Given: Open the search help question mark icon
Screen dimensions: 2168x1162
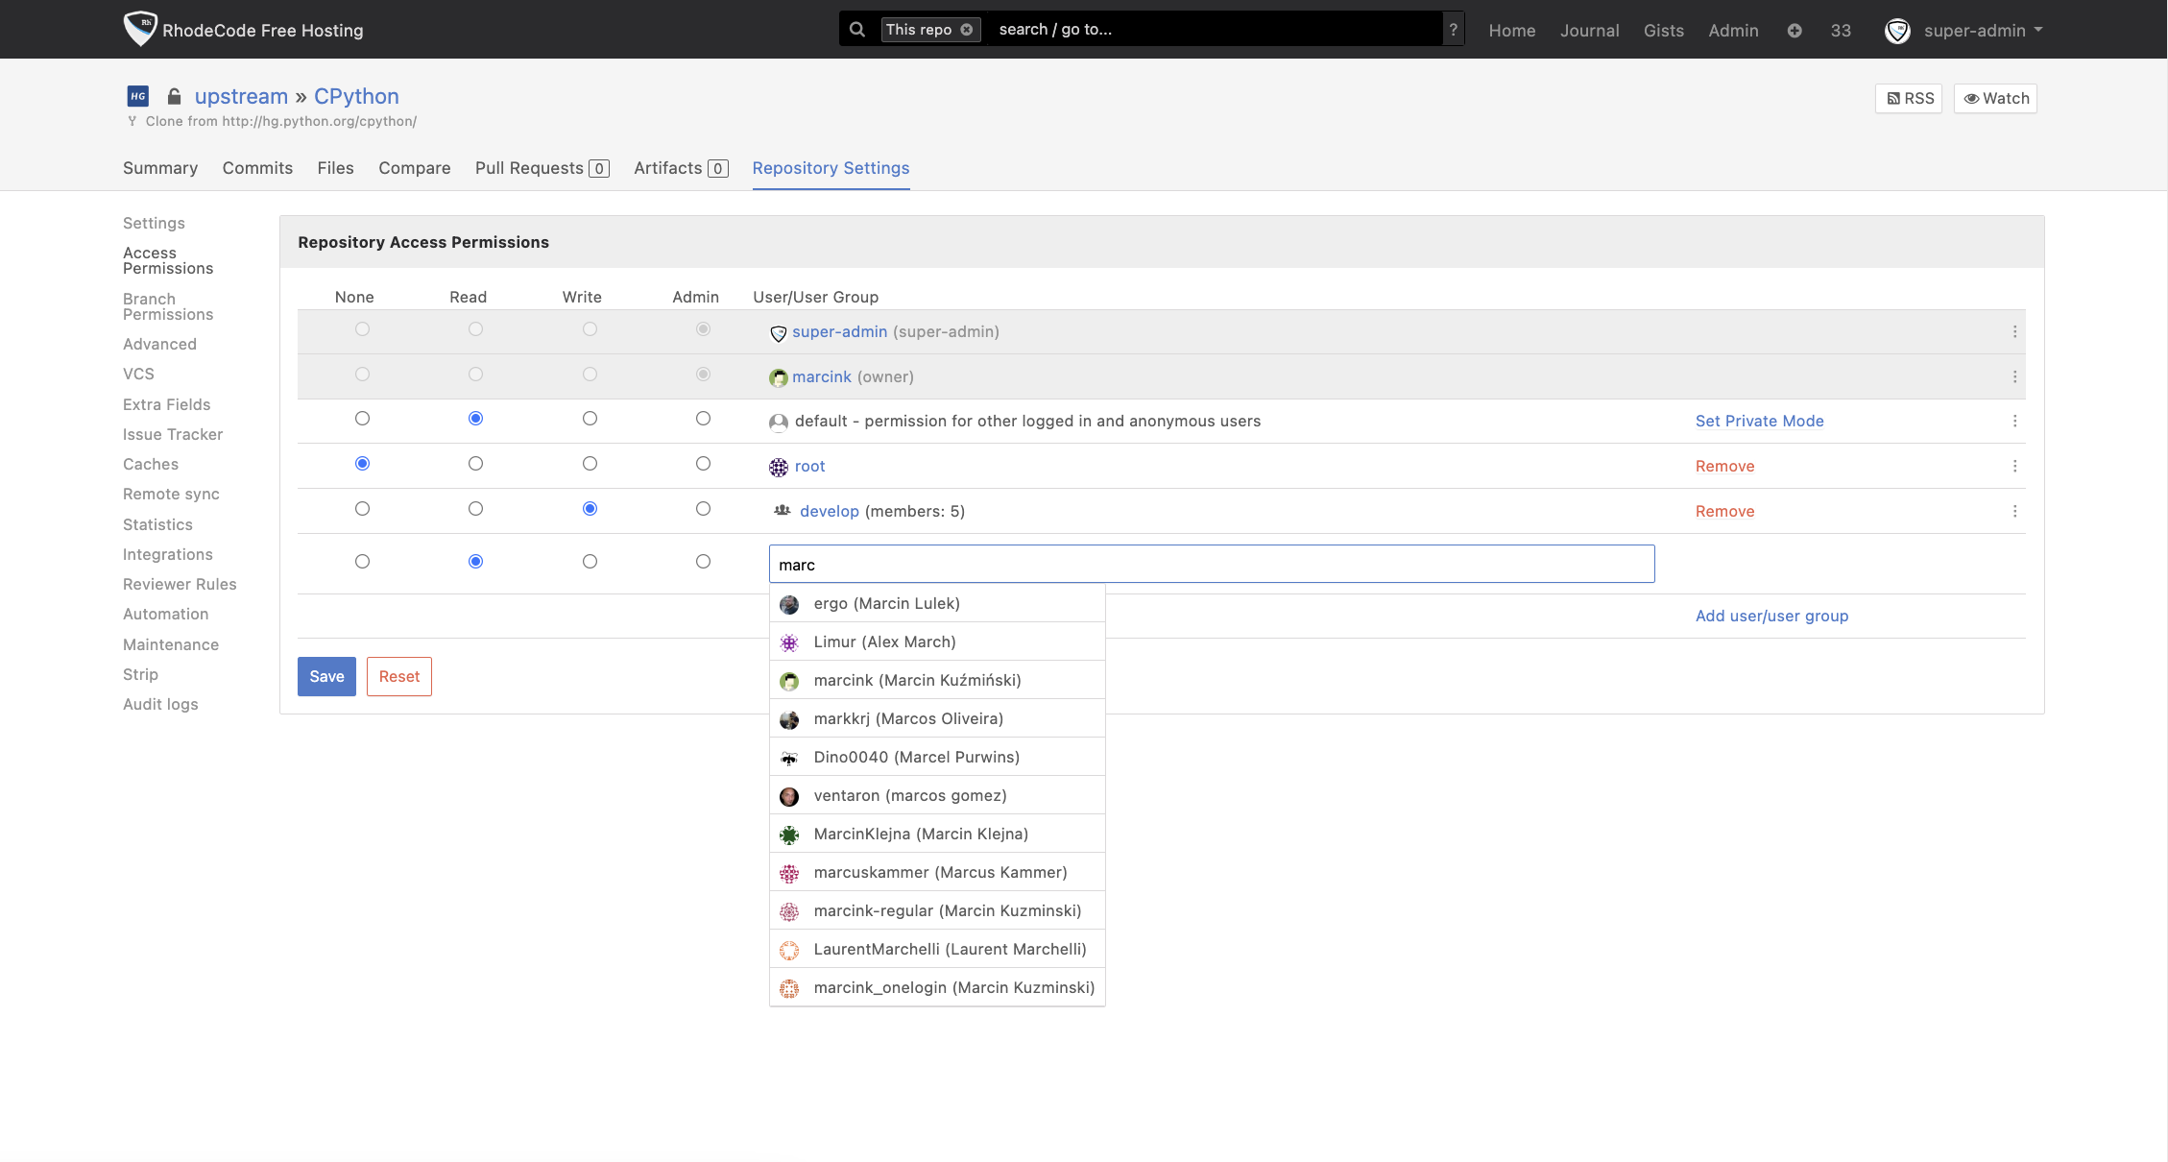Looking at the screenshot, I should click(1453, 29).
